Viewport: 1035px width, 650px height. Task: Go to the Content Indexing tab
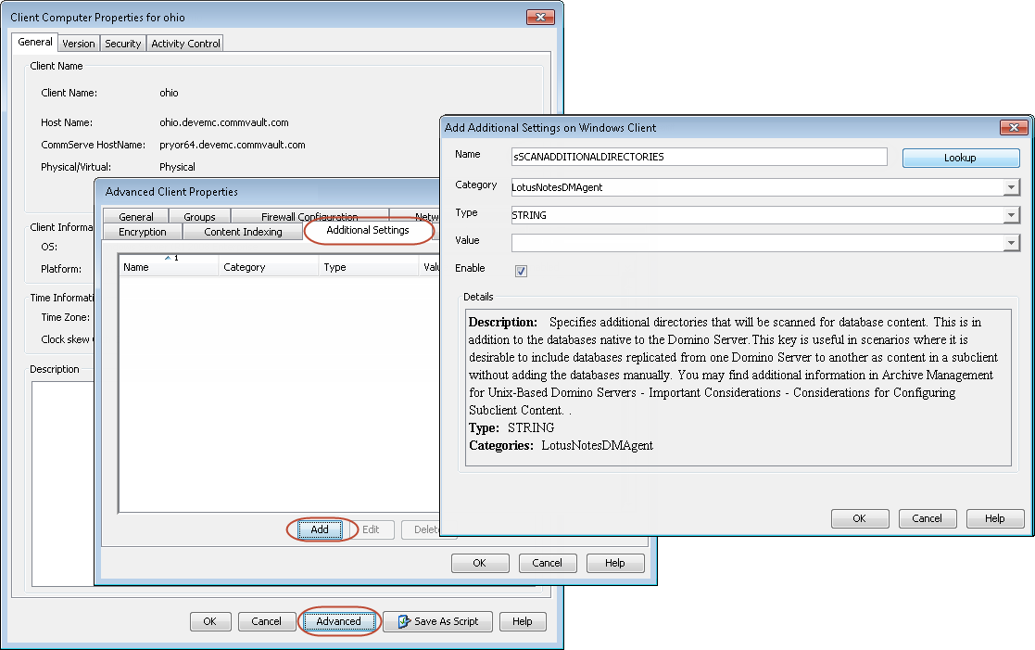pos(243,232)
